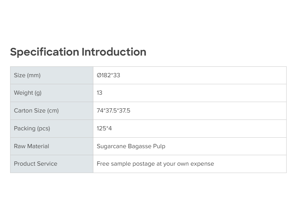Click the word Sugarcane in the table
The width and height of the screenshot is (295, 202).
click(111, 146)
